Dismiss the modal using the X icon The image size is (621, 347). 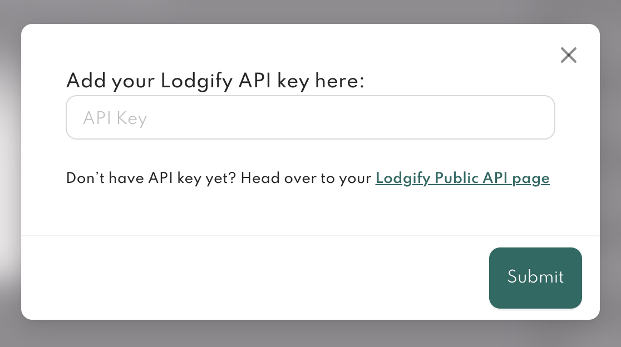tap(568, 55)
